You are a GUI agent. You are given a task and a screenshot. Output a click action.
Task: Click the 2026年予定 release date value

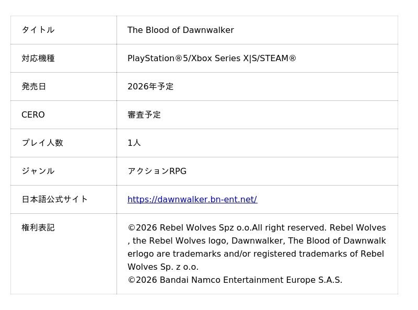[x=150, y=86]
